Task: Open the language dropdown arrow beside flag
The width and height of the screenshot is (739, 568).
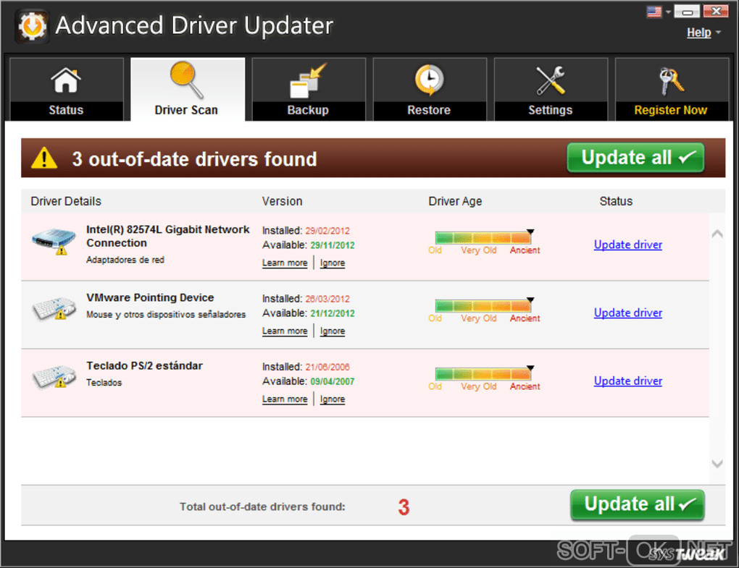Action: [x=668, y=12]
